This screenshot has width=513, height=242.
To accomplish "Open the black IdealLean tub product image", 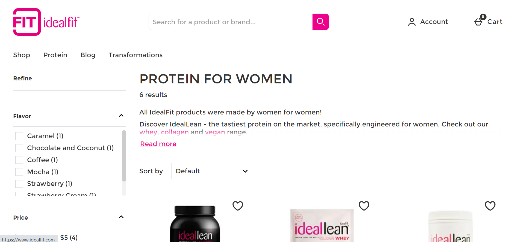I will click(195, 224).
